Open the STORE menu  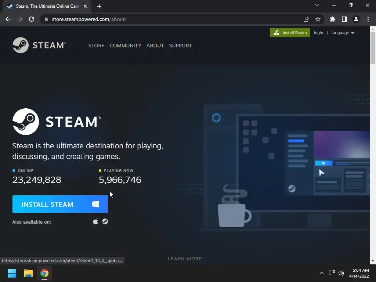[x=96, y=46]
